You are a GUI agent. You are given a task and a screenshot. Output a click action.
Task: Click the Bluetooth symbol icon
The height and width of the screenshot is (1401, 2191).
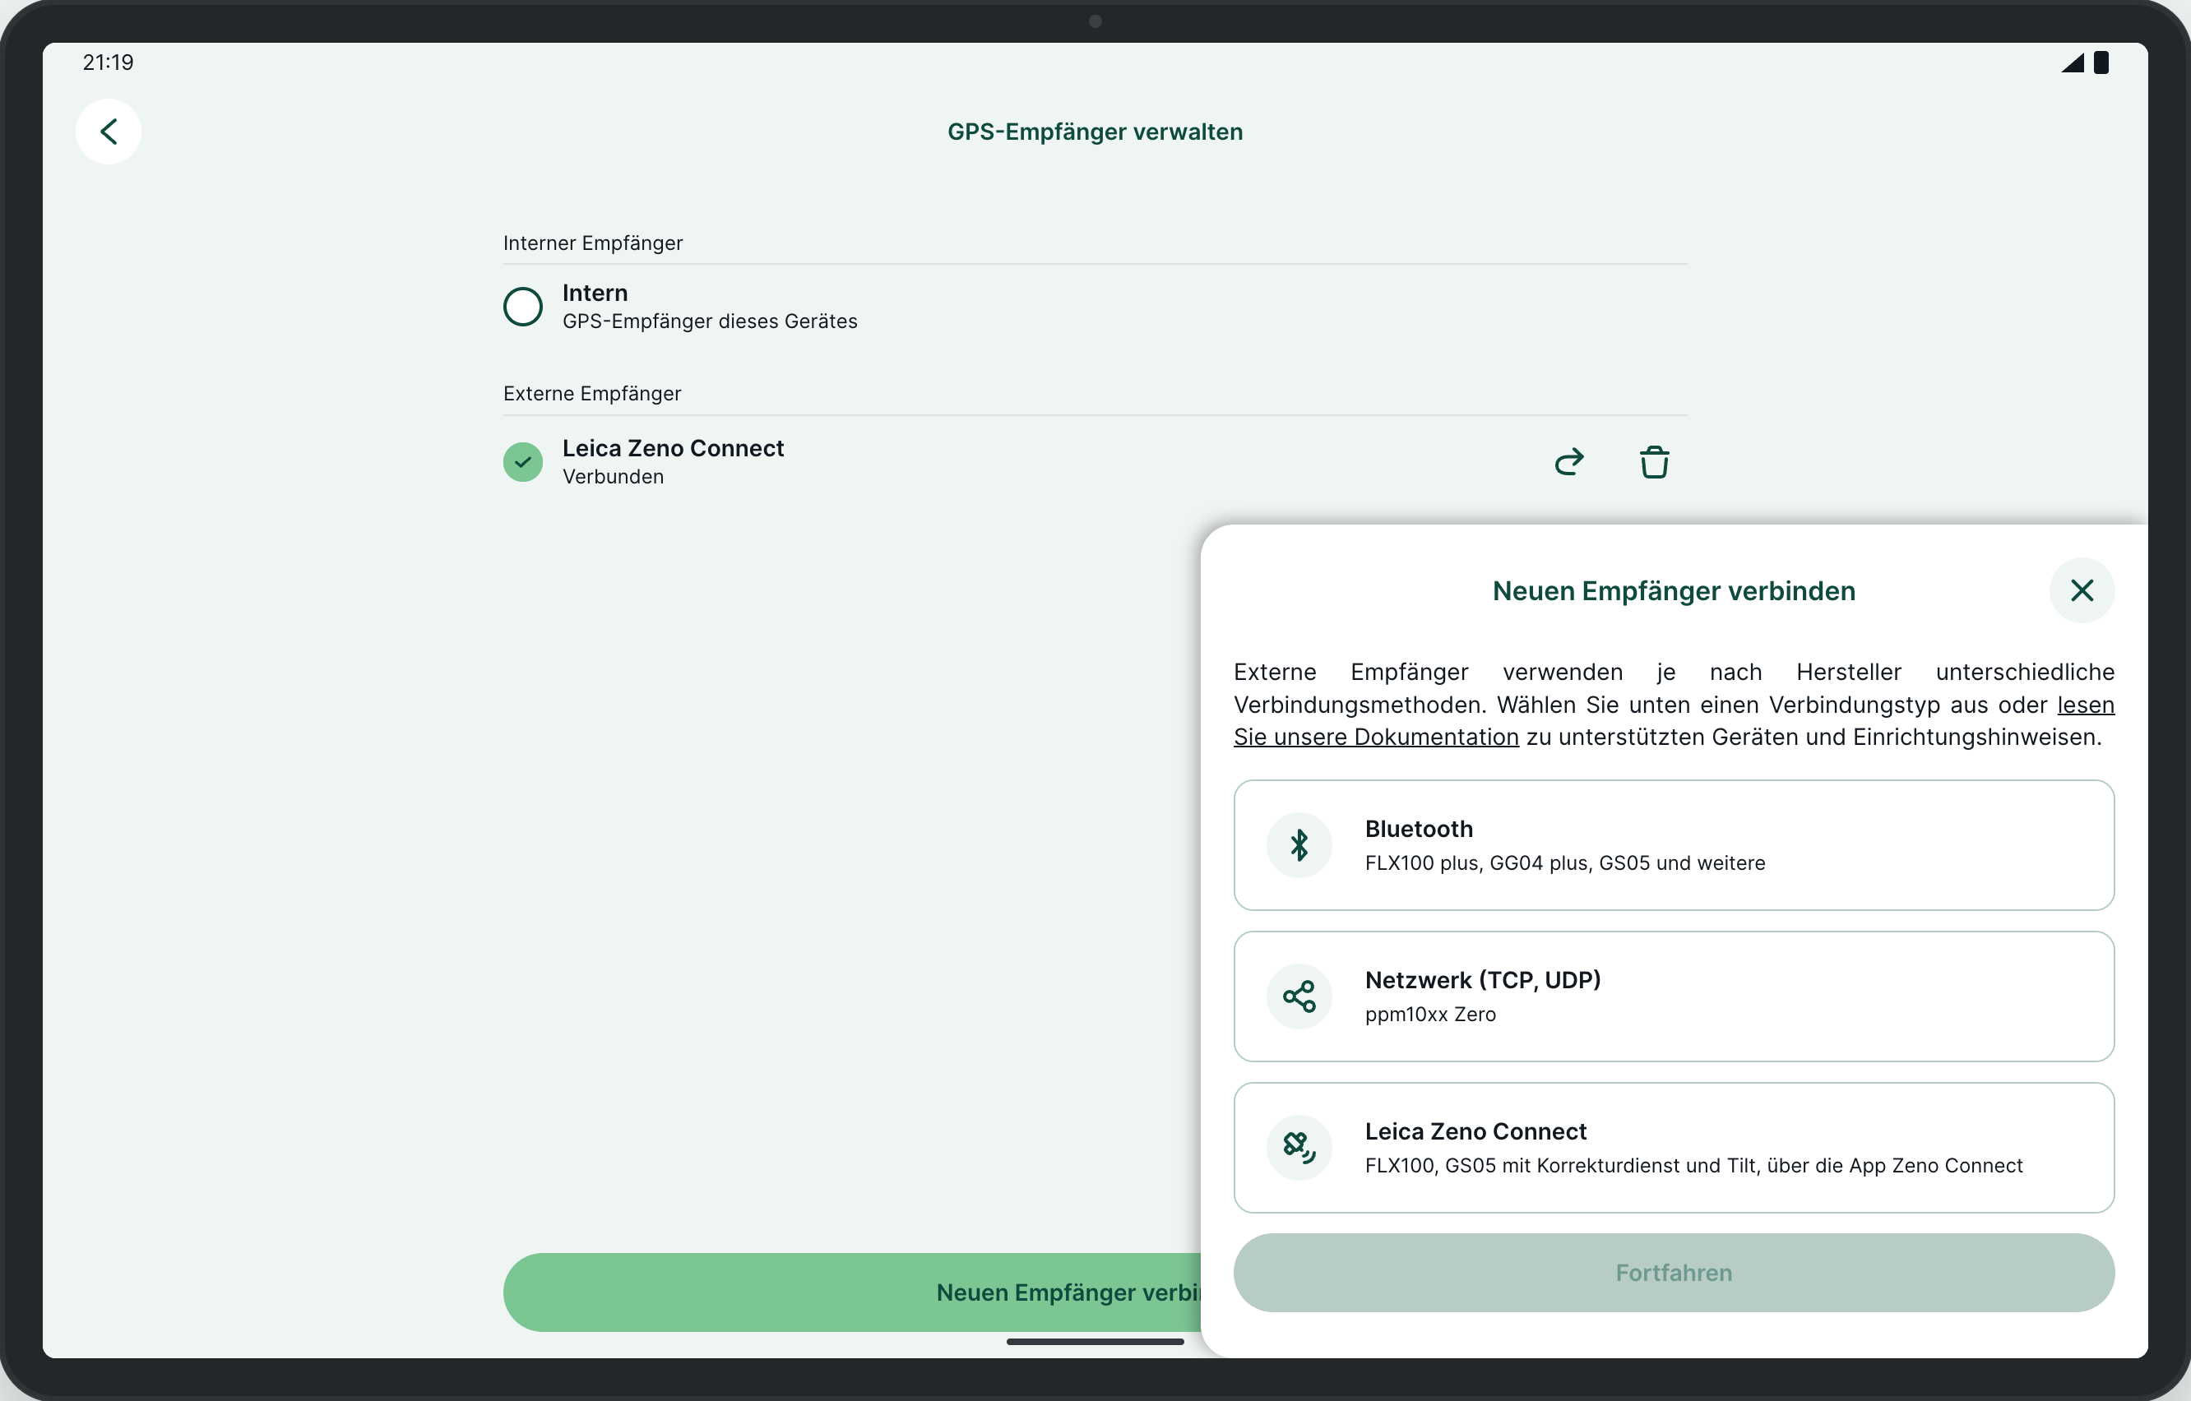[1299, 845]
